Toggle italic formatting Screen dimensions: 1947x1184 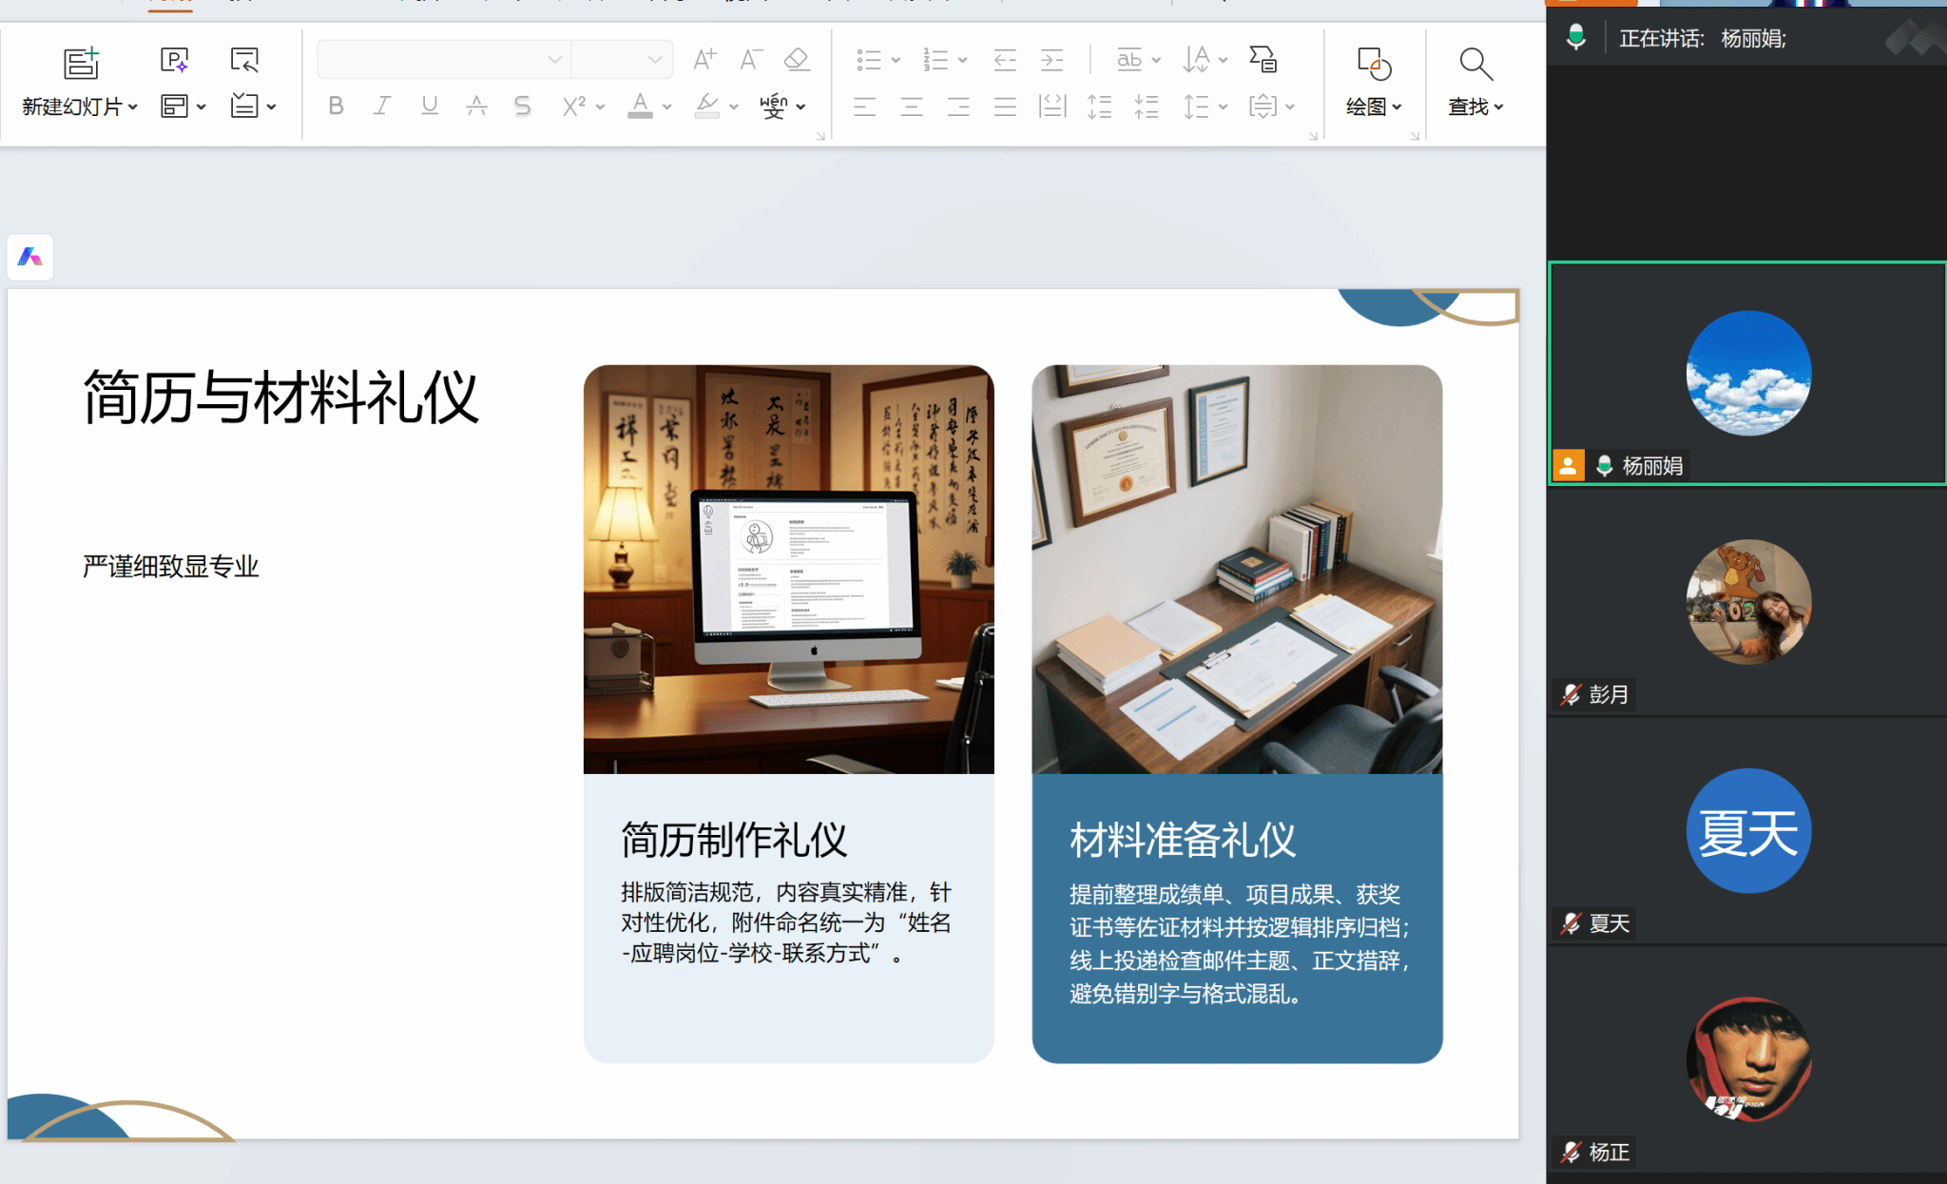point(382,106)
